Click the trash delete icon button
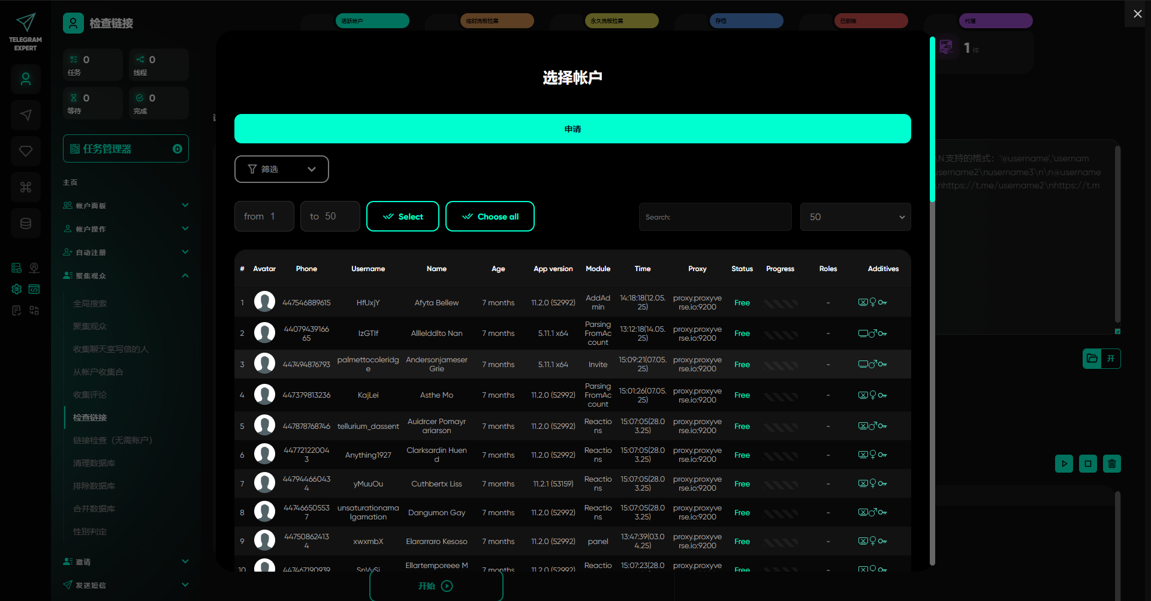The image size is (1151, 601). 1111,464
